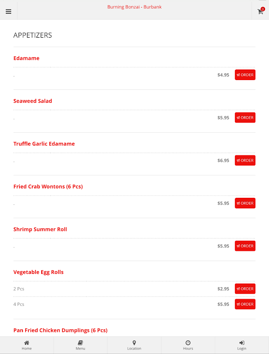Open the Edamame item title

(27, 58)
